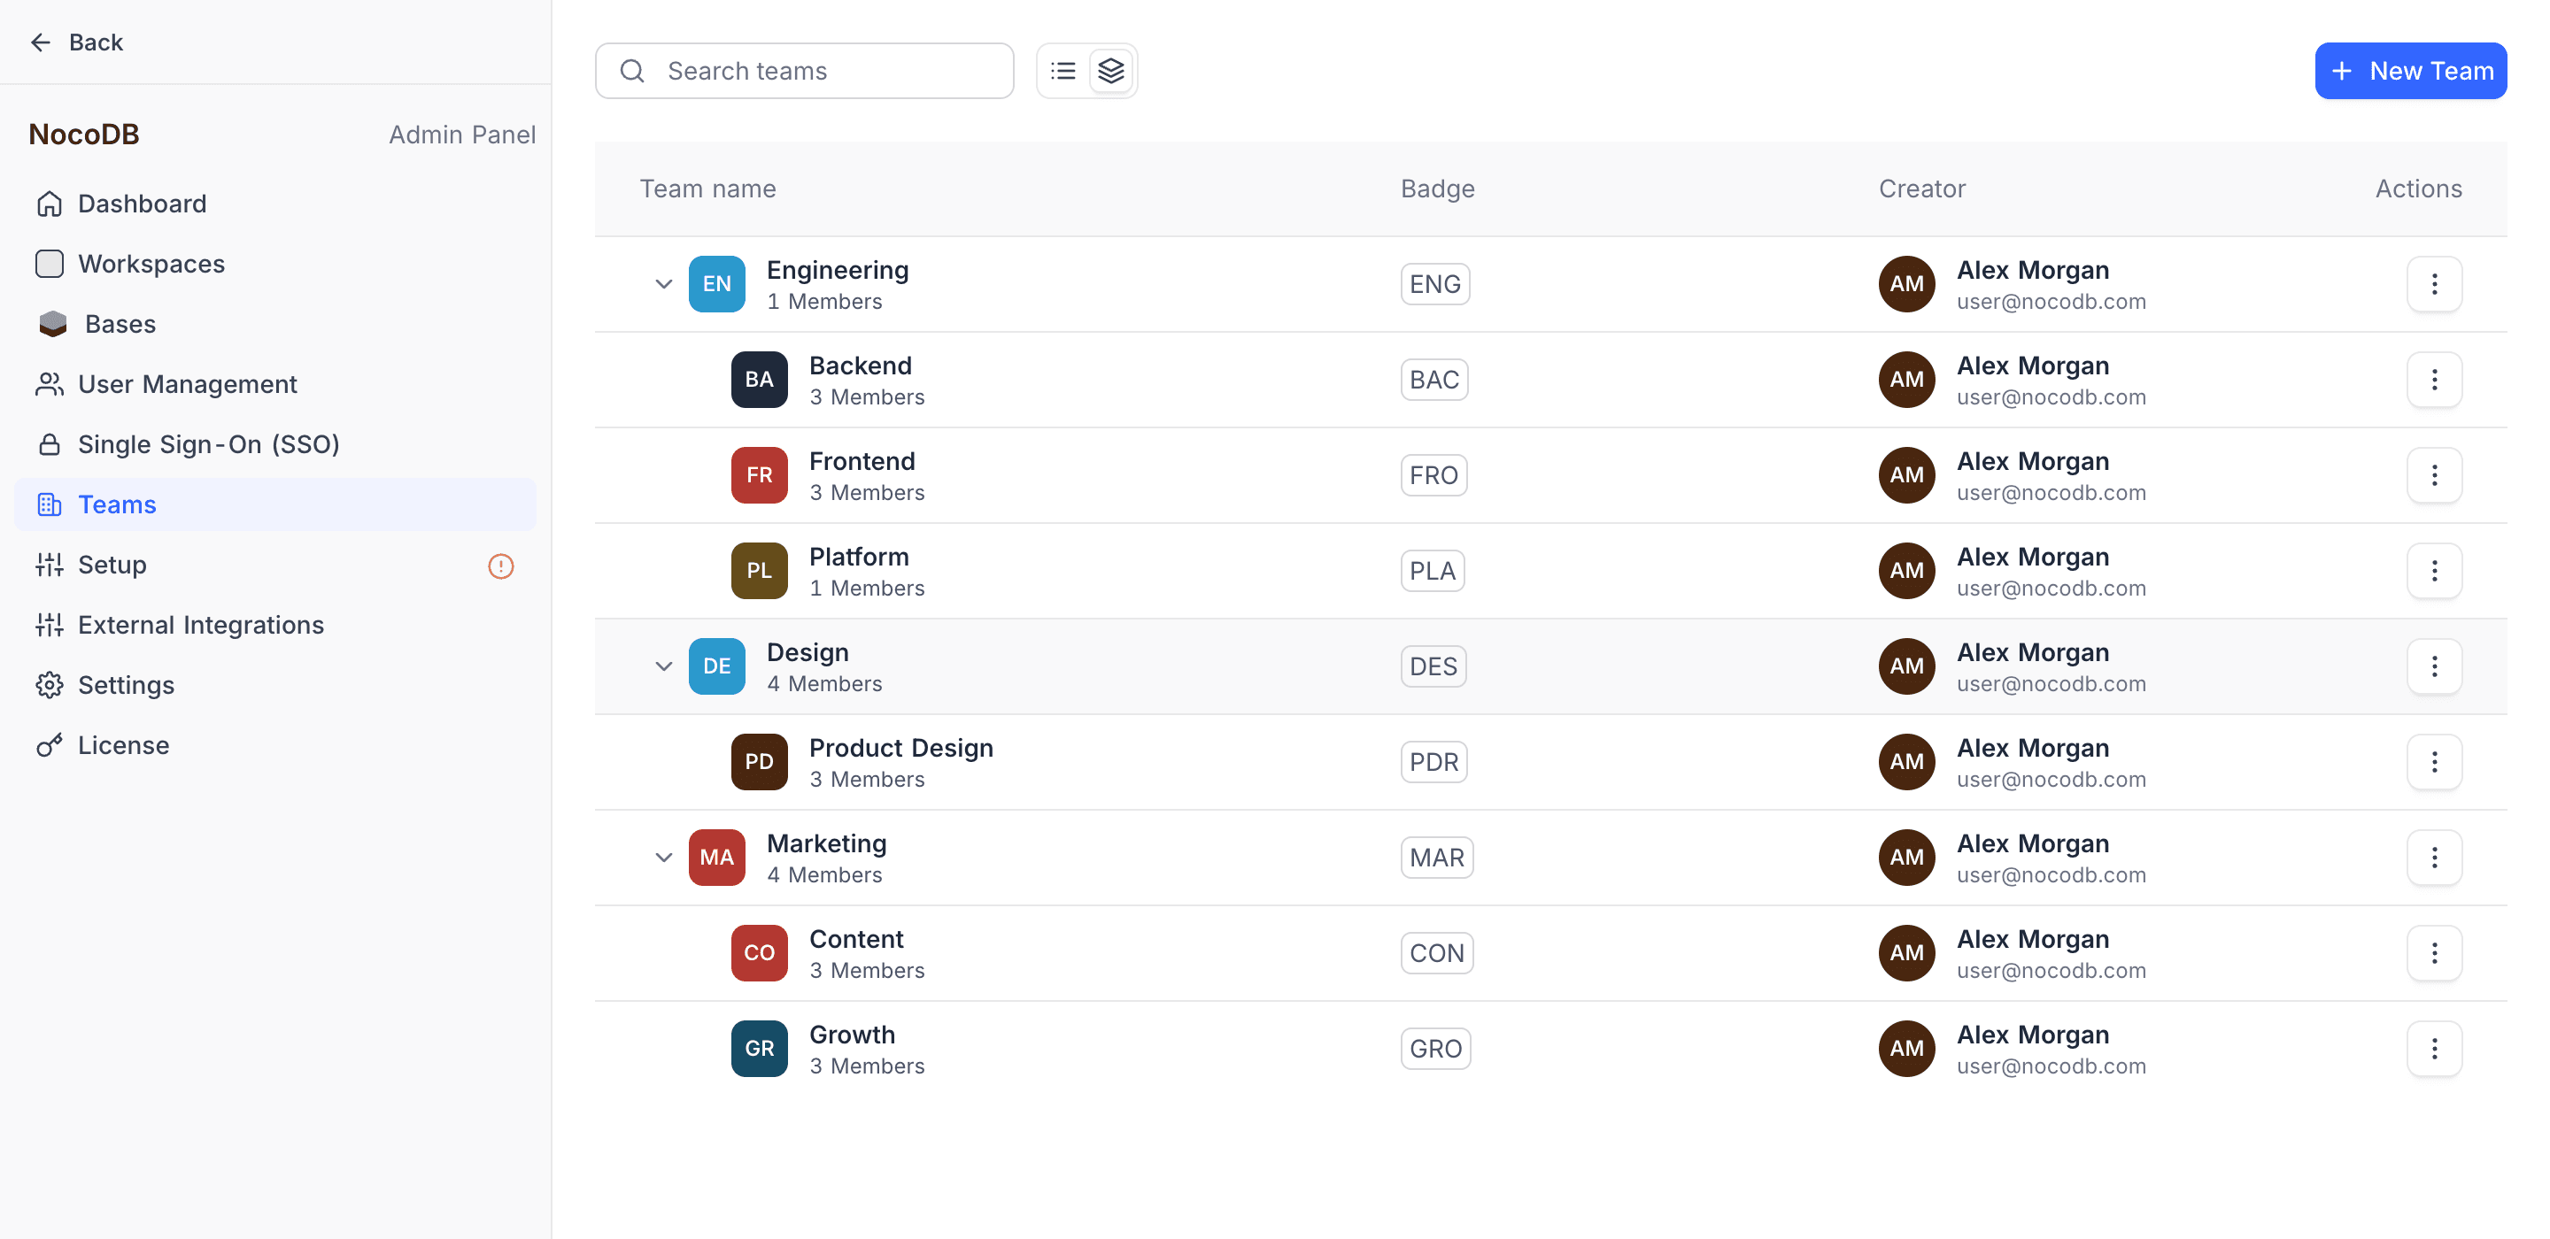Viewport: 2550px width, 1239px height.
Task: Click the Backend team BA avatar
Action: click(x=760, y=380)
